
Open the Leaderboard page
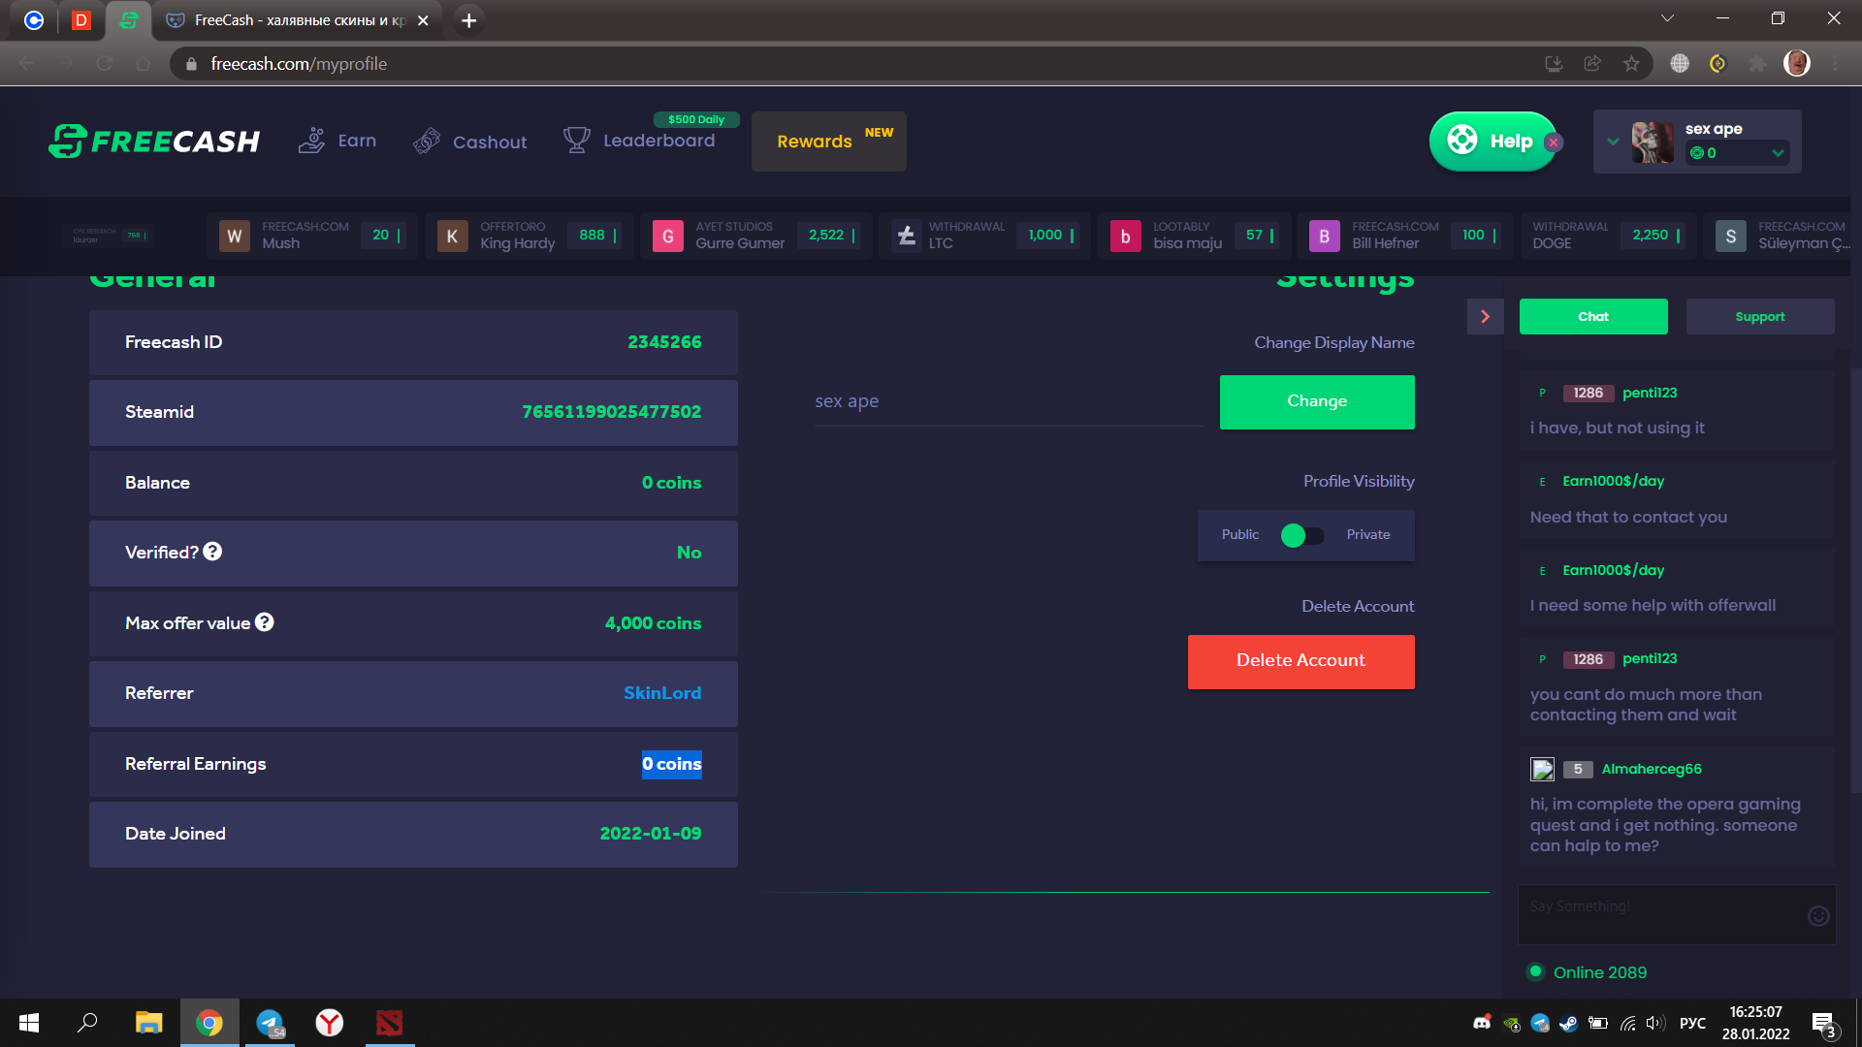(x=640, y=141)
